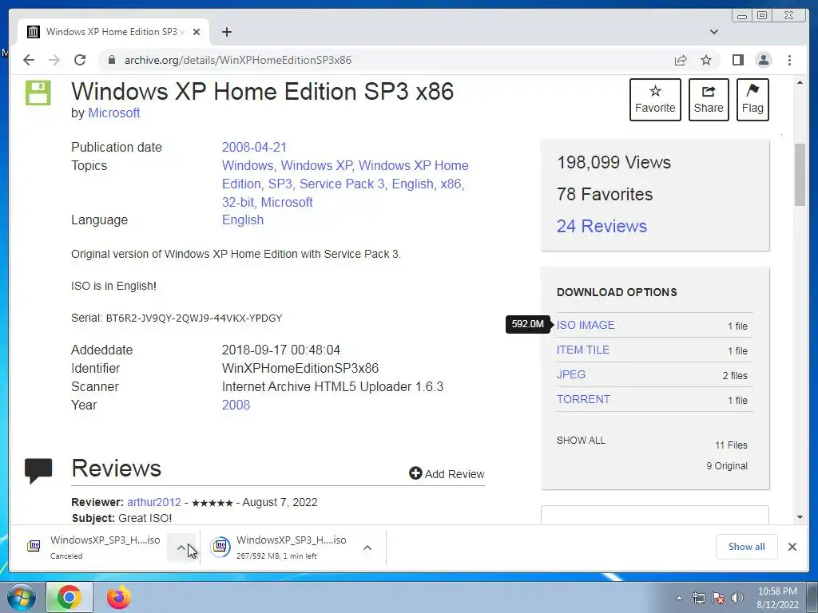
Task: Open the 2008-04-21 publication date link
Action: 254,147
